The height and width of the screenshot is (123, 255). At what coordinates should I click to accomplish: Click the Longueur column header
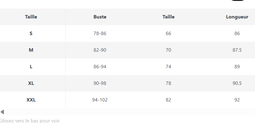(x=237, y=17)
